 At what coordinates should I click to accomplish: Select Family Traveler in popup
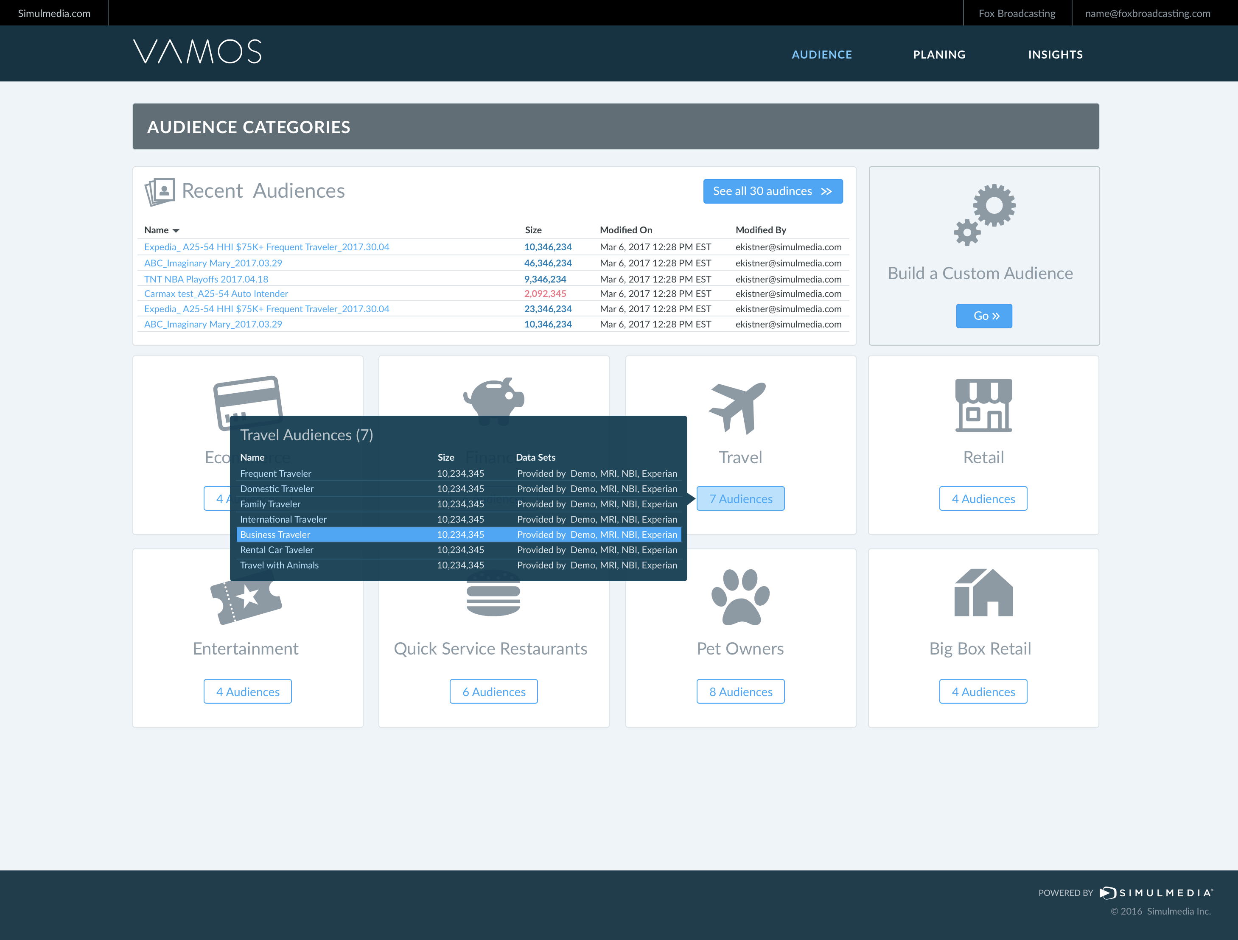[x=458, y=504]
